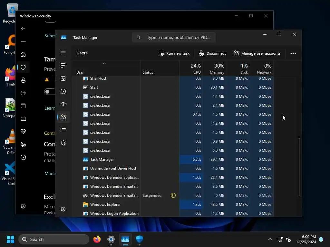
Task: Select Users page icon in Task Manager
Action: 63,117
